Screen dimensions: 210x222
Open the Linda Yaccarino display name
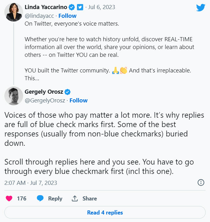tap(46, 7)
